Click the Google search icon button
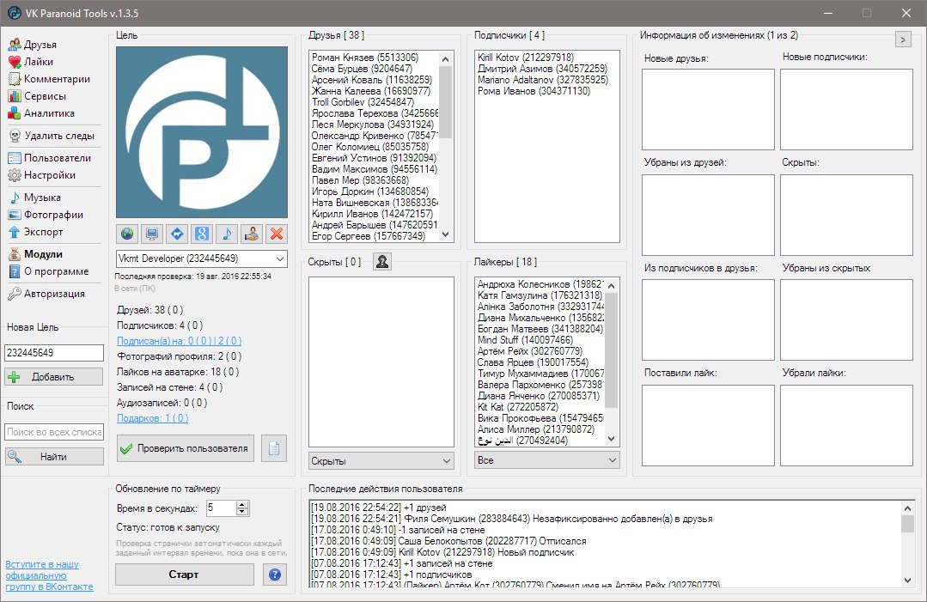Screen dimensions: 927x602 202,234
